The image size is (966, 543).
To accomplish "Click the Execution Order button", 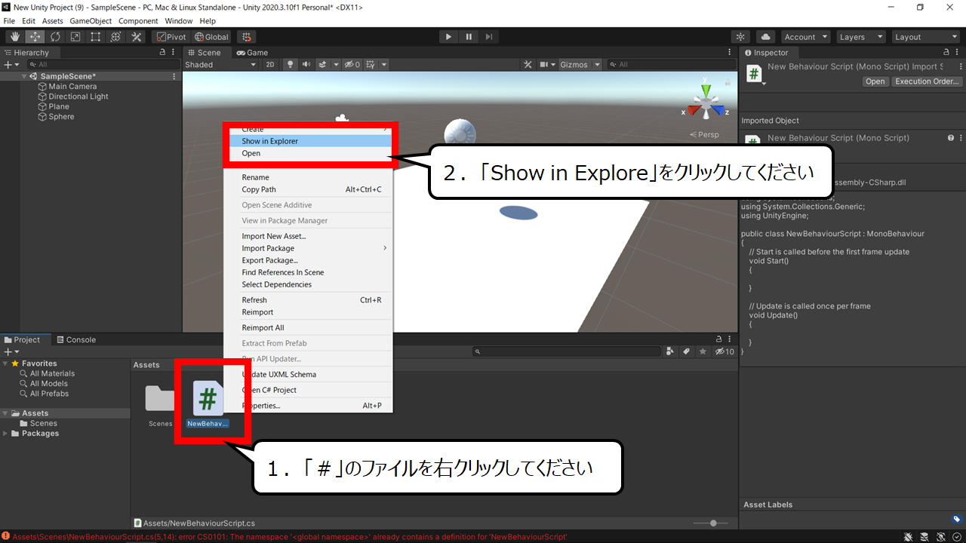I will [x=928, y=81].
